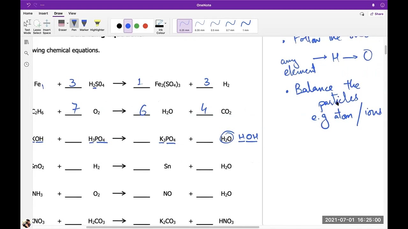408x229 pixels.
Task: Click the smiley feedback icon
Action: [x=382, y=5]
